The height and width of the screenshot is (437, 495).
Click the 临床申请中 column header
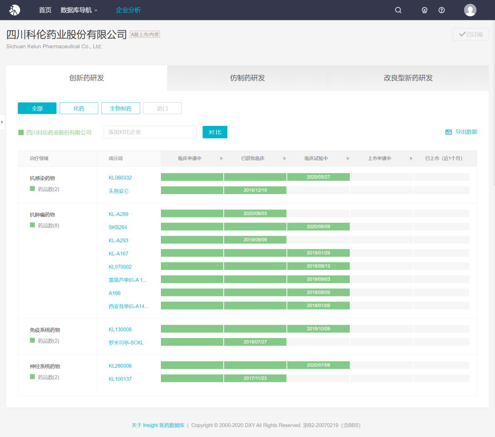[x=189, y=159]
